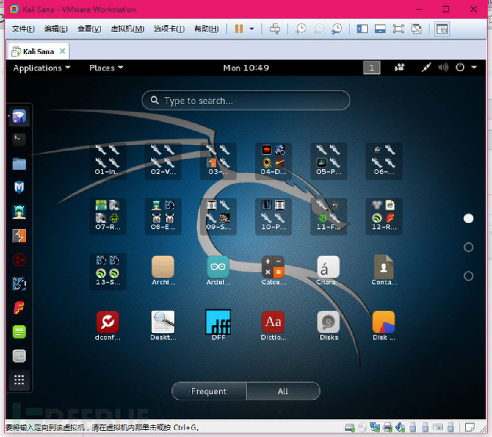Open the Terminal from the dock

coord(19,139)
